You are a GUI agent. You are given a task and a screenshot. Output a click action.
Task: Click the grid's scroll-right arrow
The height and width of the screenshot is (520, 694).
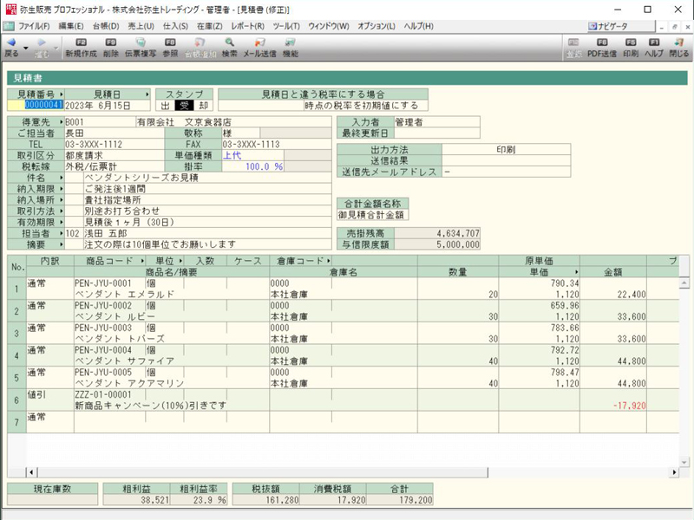pyautogui.click(x=674, y=472)
